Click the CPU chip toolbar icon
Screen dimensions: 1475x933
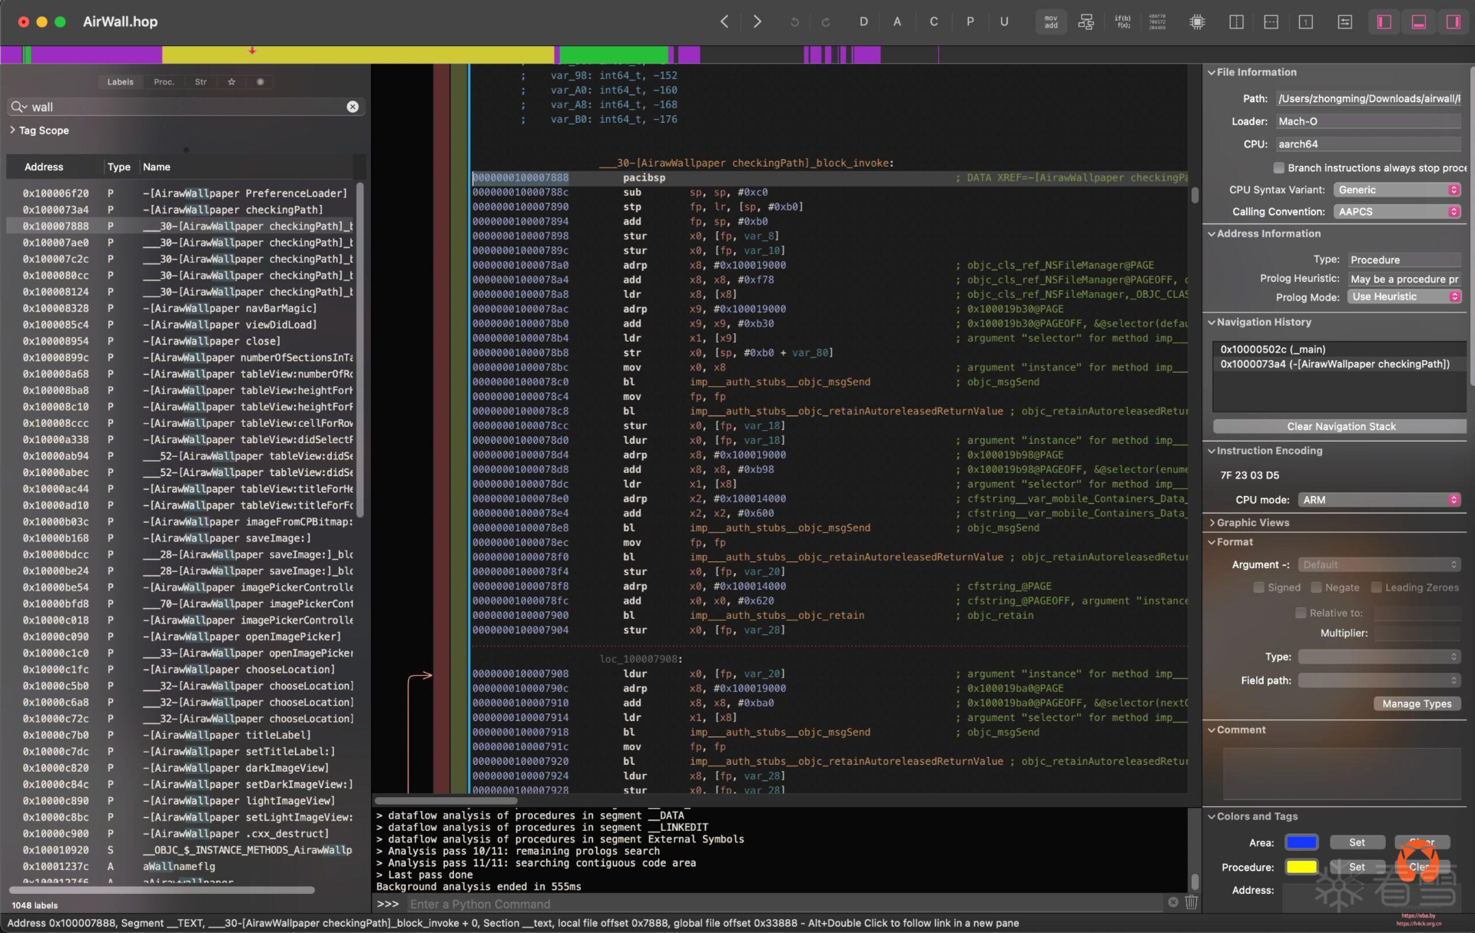[x=1197, y=22]
